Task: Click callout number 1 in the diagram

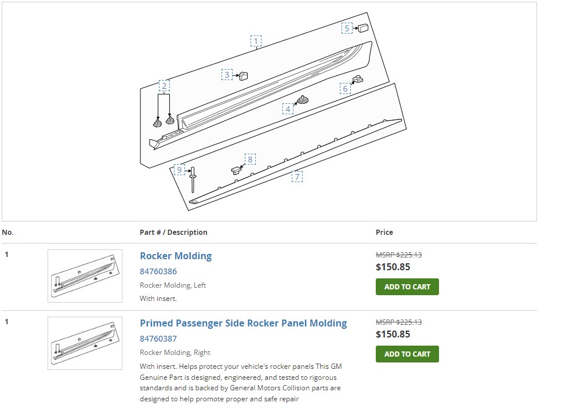Action: coord(256,41)
